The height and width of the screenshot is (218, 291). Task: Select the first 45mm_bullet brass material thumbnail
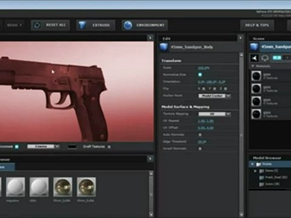[x=62, y=187]
